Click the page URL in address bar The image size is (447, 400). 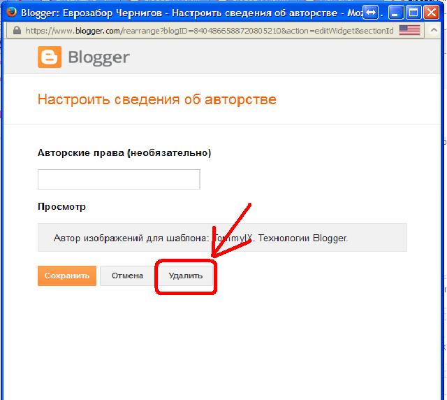point(210,31)
